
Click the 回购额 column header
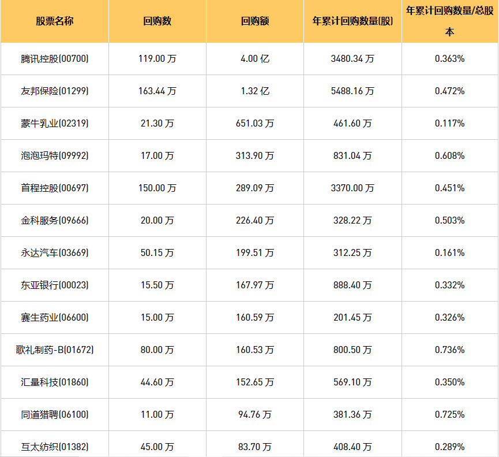point(255,21)
